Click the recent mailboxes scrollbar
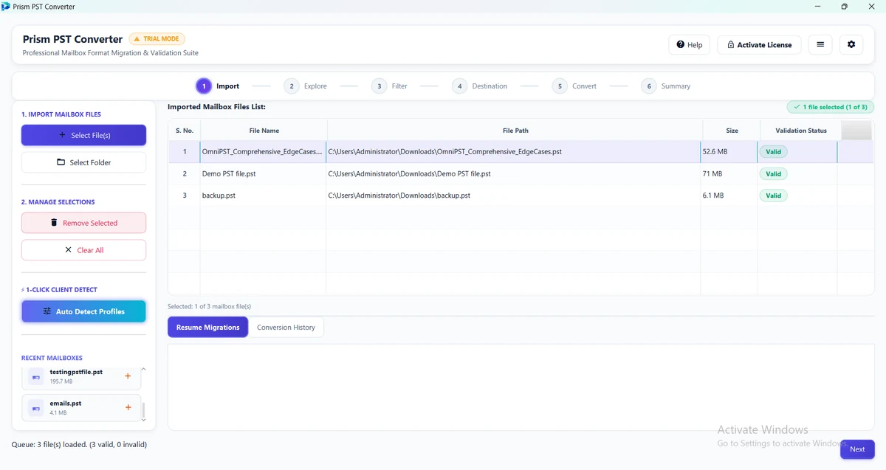 click(144, 409)
